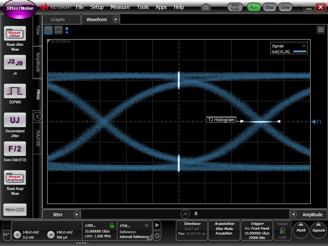
Task: Open the Math function panel
Action: [x=300, y=230]
